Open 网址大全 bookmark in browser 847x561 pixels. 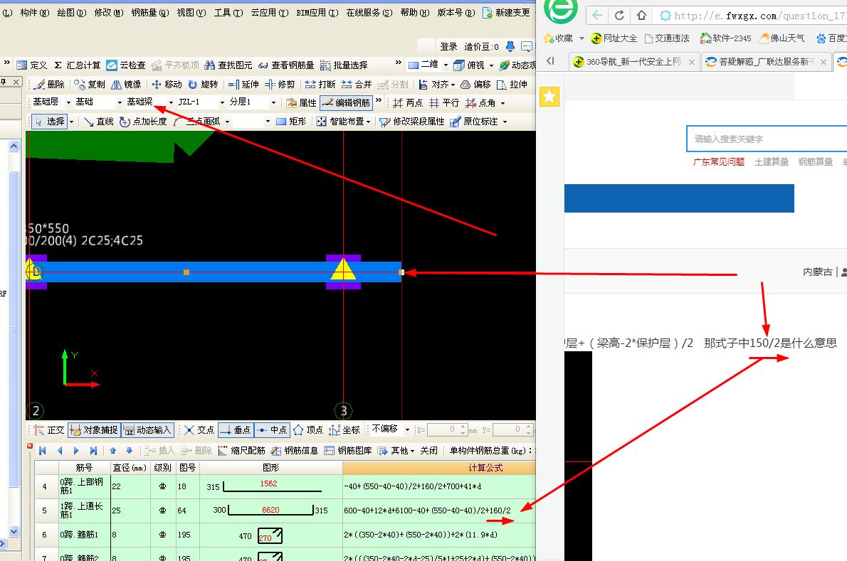click(x=614, y=38)
